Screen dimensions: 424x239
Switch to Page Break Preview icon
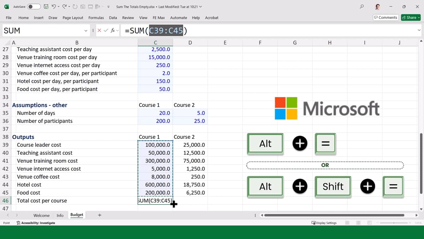pyautogui.click(x=369, y=223)
